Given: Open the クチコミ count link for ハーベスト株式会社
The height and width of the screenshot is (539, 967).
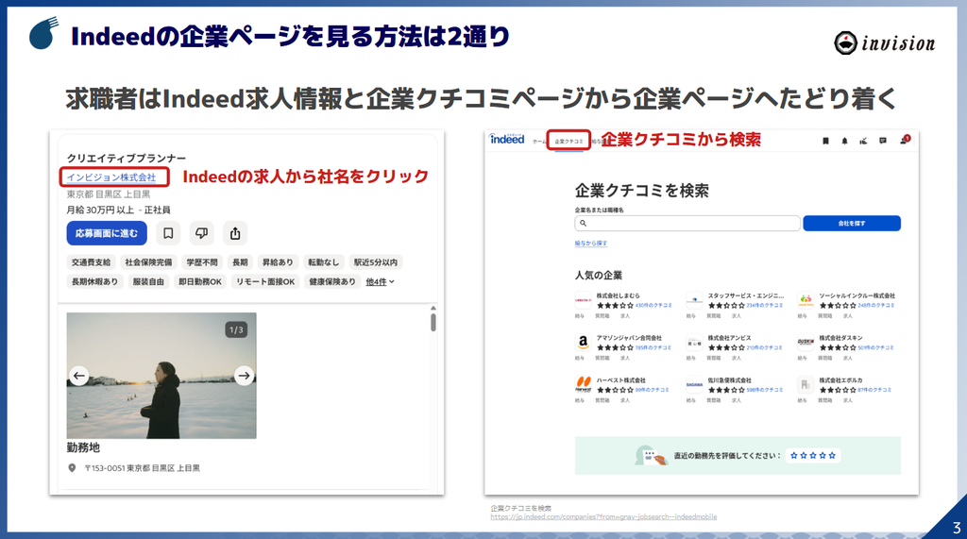Looking at the screenshot, I should coord(652,390).
